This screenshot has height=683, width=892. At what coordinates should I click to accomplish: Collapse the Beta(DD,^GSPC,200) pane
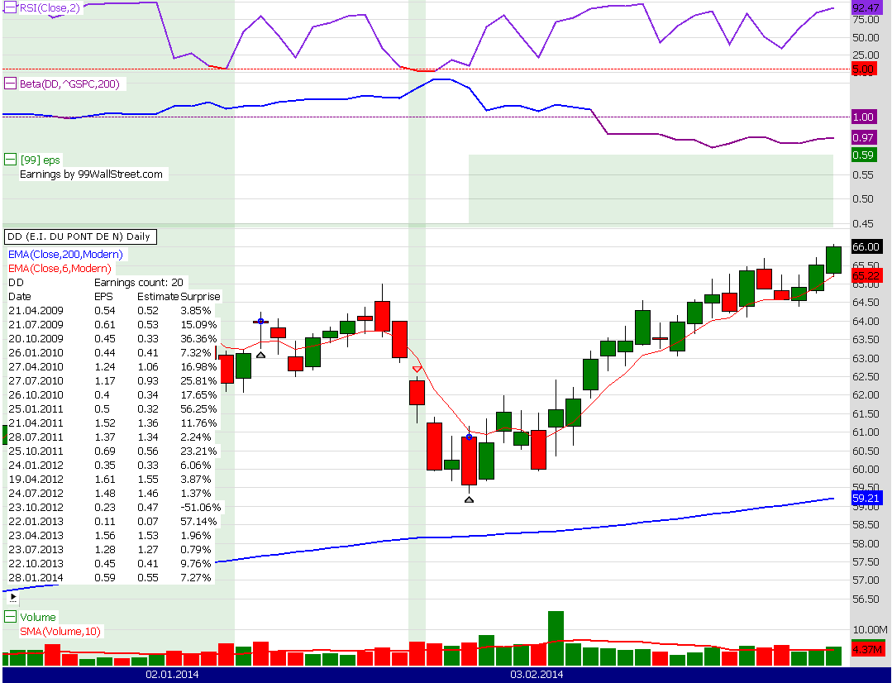11,84
